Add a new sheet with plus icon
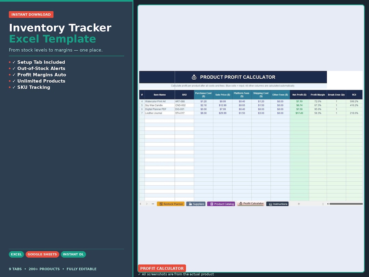This screenshot has height=277, width=369. (299, 204)
